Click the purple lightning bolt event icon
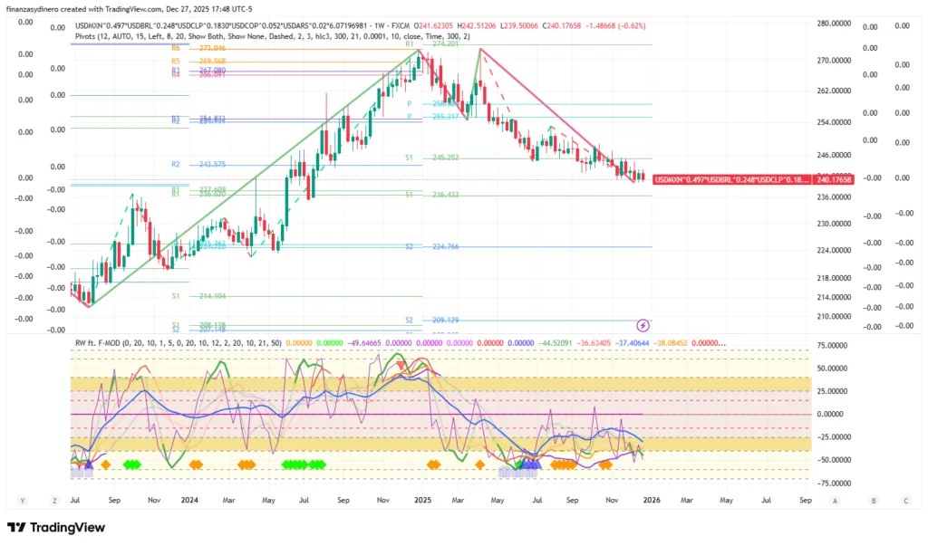The image size is (928, 546). pos(643,324)
